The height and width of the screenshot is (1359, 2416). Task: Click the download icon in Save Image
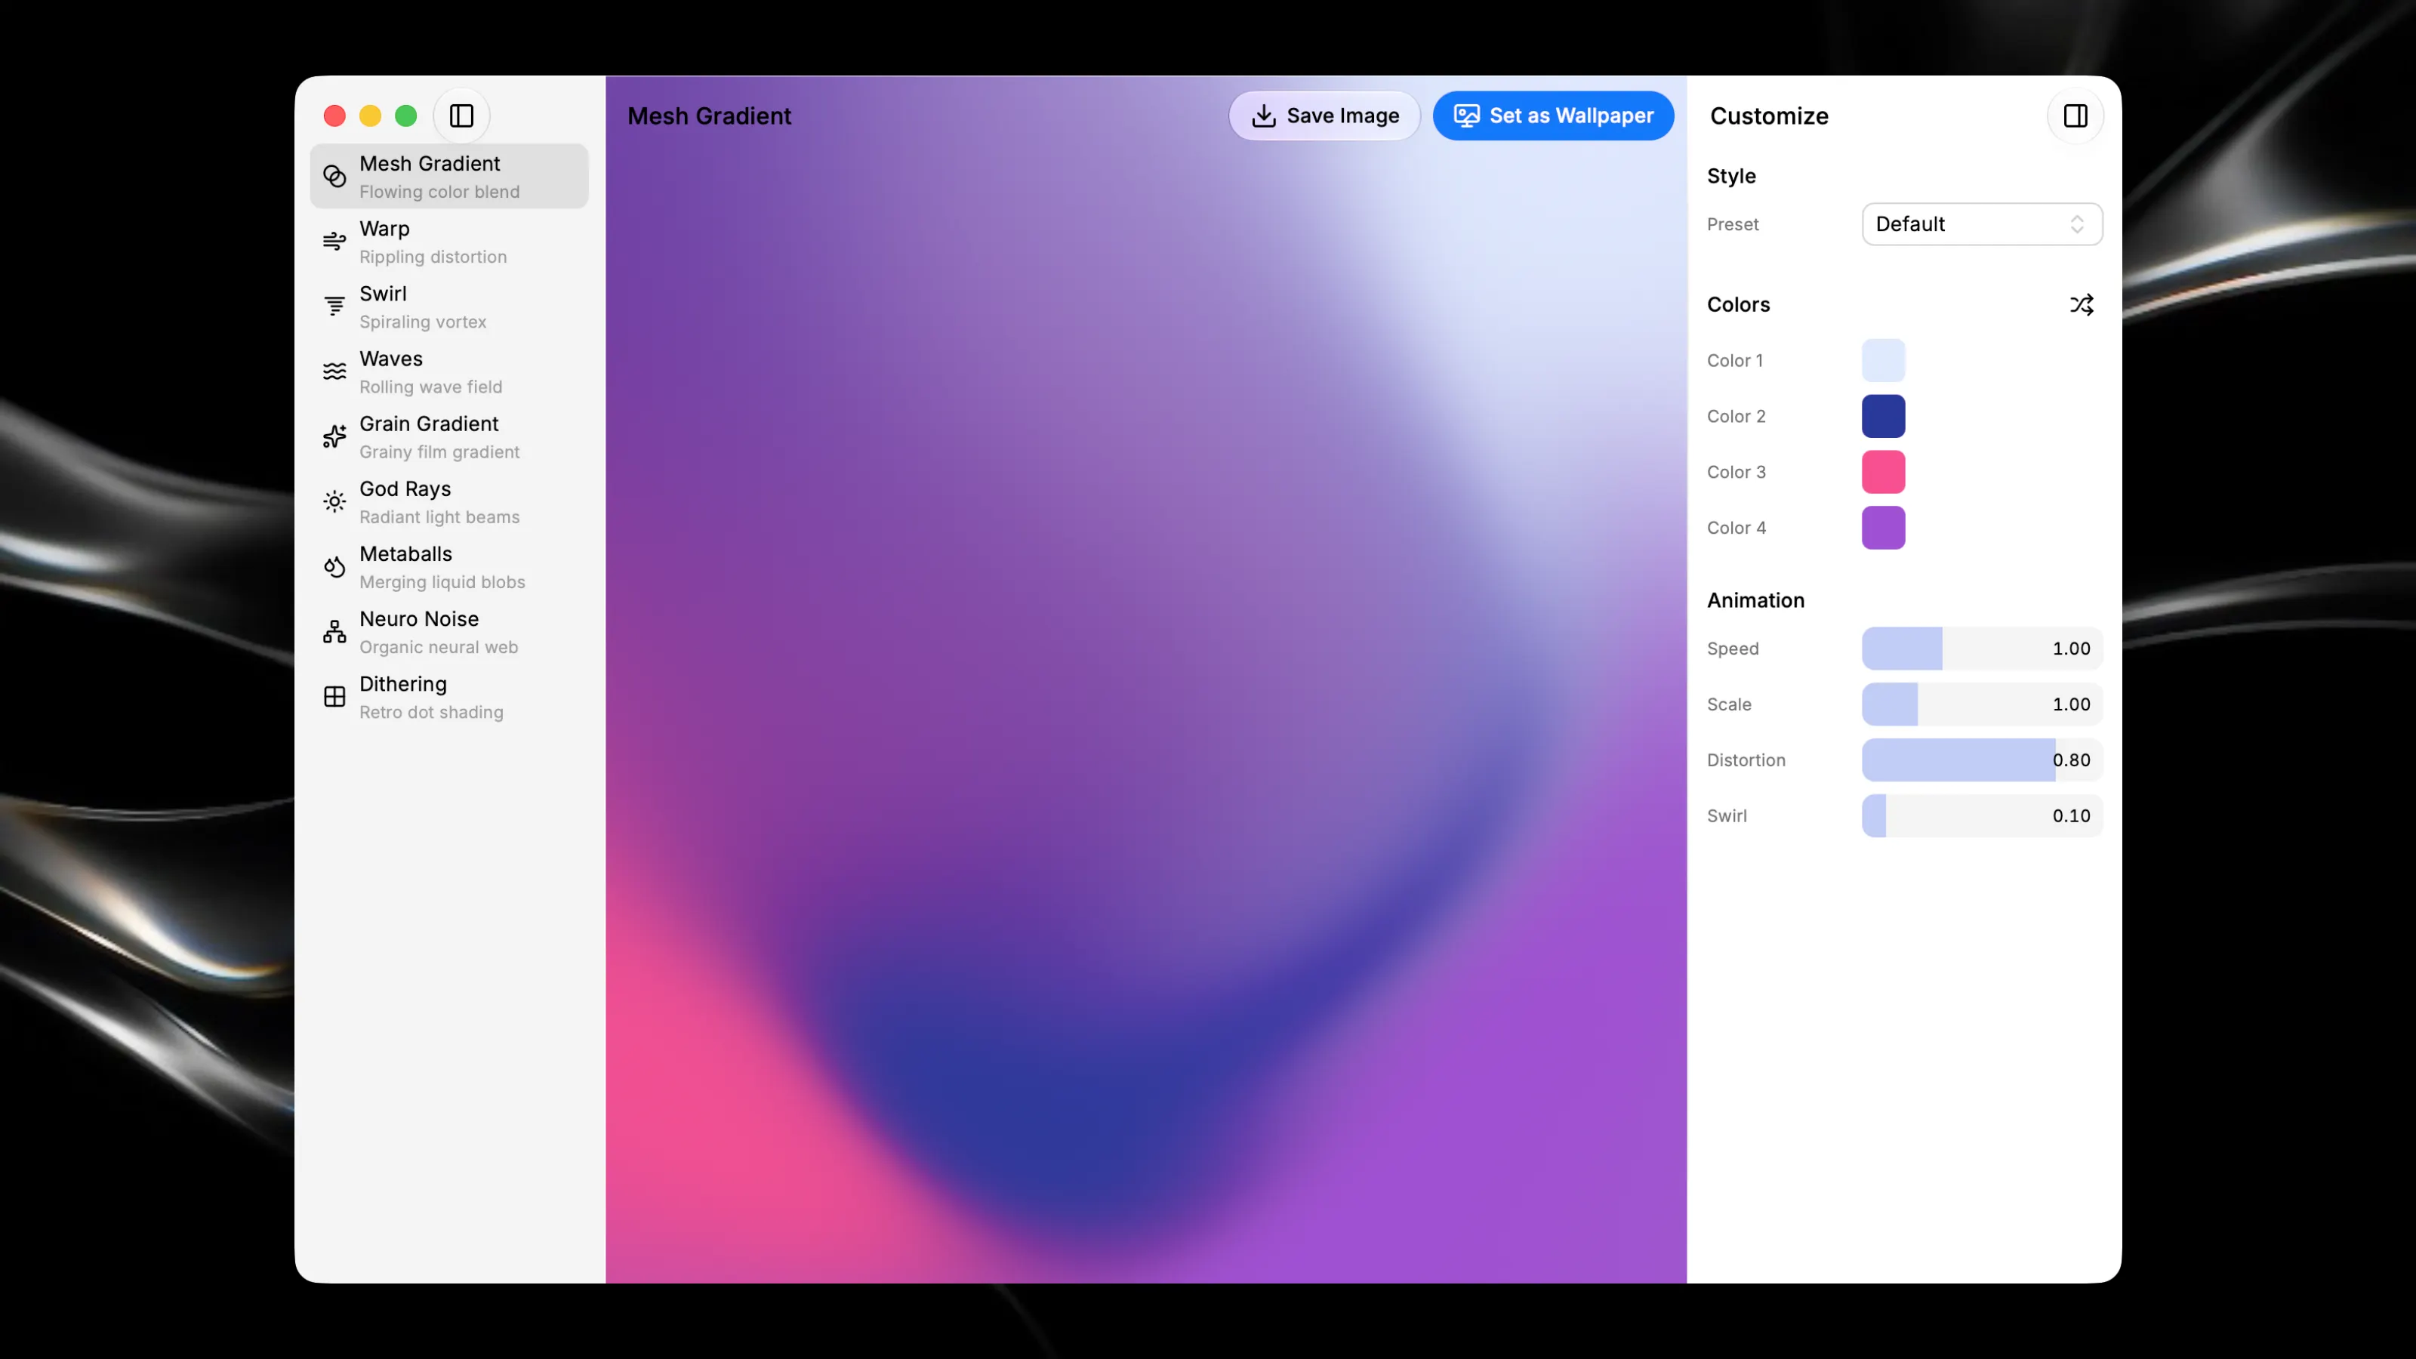pyautogui.click(x=1263, y=116)
